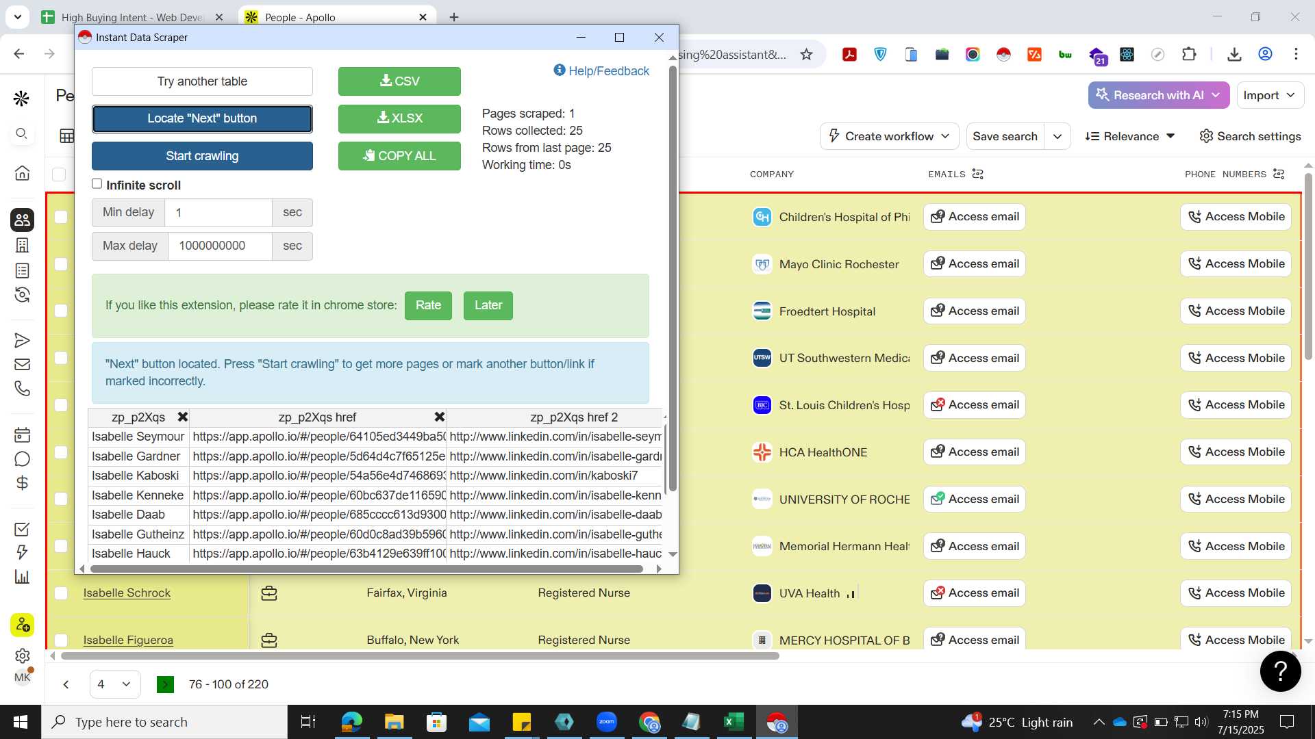The width and height of the screenshot is (1315, 739).
Task: Open Apollo home icon in sidebar
Action: 22,172
